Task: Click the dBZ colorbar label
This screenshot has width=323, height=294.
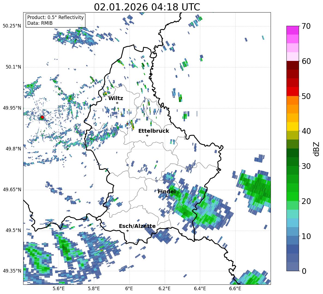Action: (x=316, y=149)
